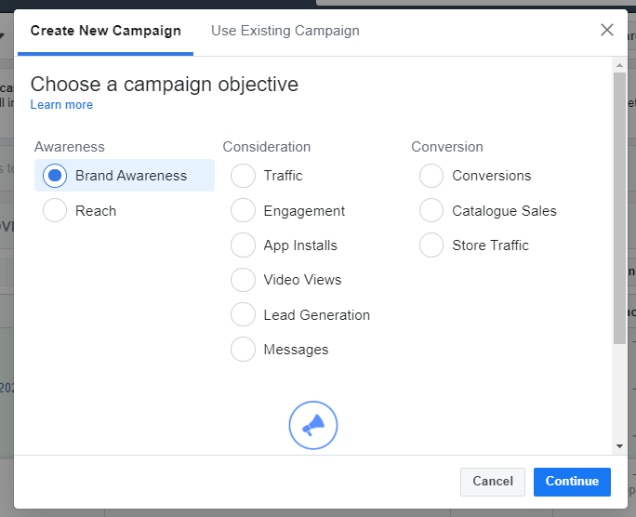Click the Cancel button
Screen dimensions: 636x517
493,482
